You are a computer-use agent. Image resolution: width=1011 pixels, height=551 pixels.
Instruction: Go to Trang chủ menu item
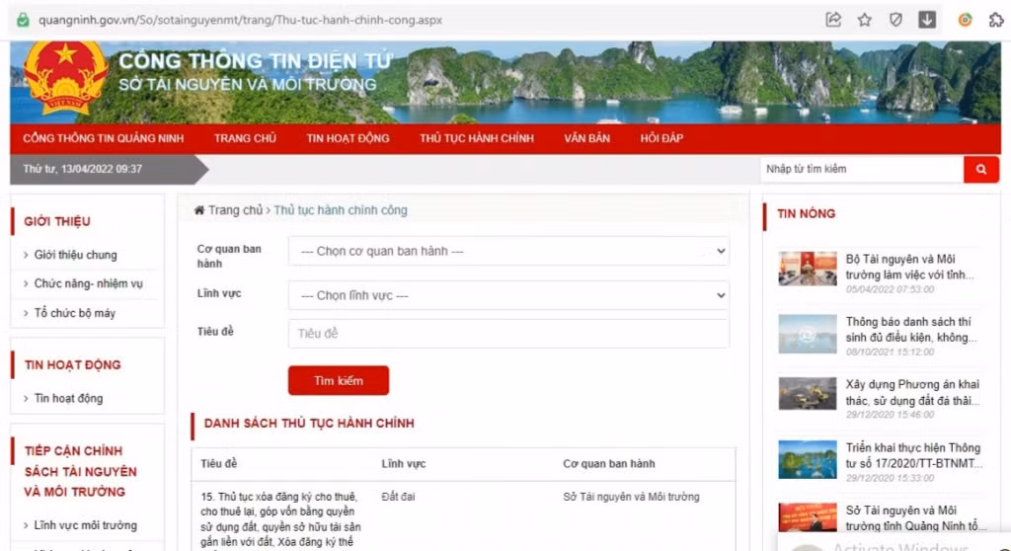pyautogui.click(x=245, y=138)
